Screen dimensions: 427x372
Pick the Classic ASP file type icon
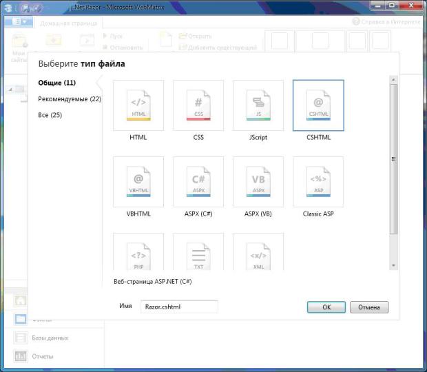coord(318,182)
